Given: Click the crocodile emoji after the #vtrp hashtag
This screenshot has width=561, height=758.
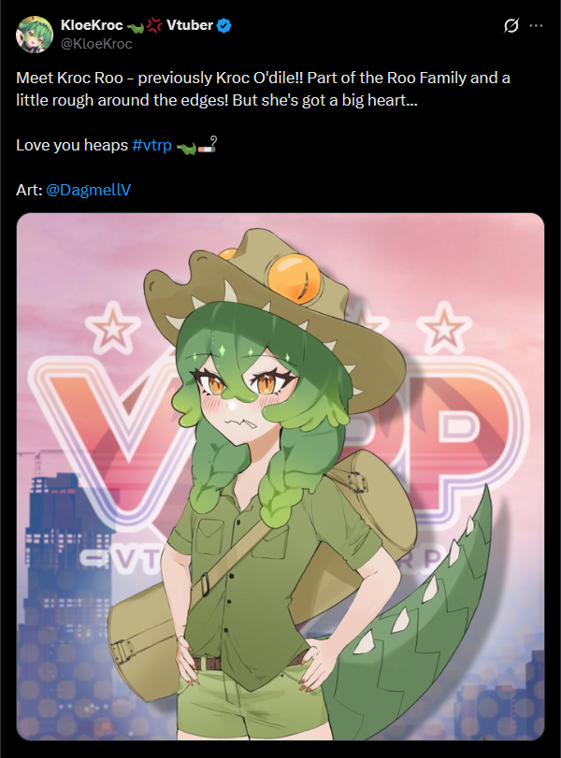Looking at the screenshot, I should point(186,148).
